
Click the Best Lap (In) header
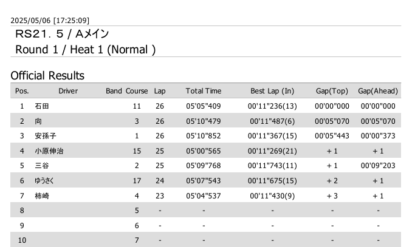pyautogui.click(x=272, y=91)
